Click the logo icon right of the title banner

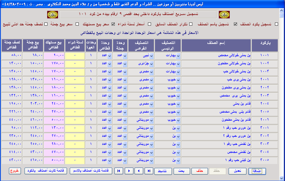click(224, 14)
